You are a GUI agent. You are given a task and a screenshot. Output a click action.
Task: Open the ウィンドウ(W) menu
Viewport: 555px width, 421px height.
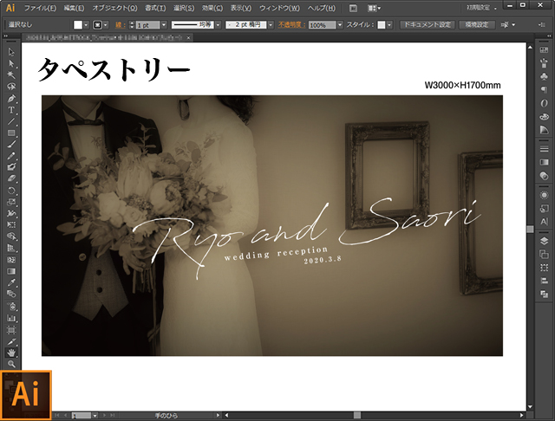point(279,8)
